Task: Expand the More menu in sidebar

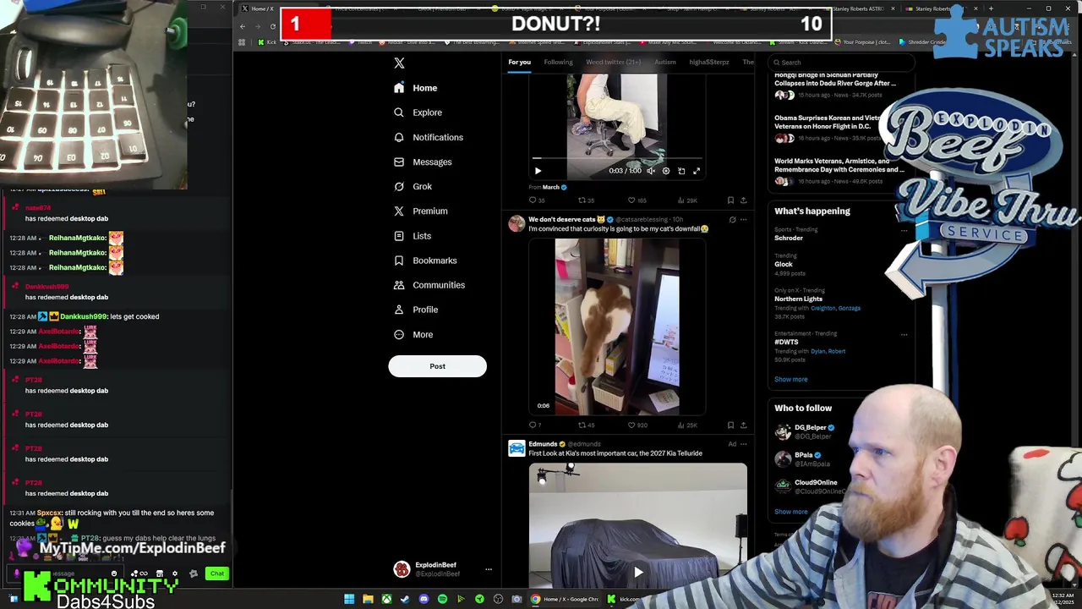Action: point(413,334)
